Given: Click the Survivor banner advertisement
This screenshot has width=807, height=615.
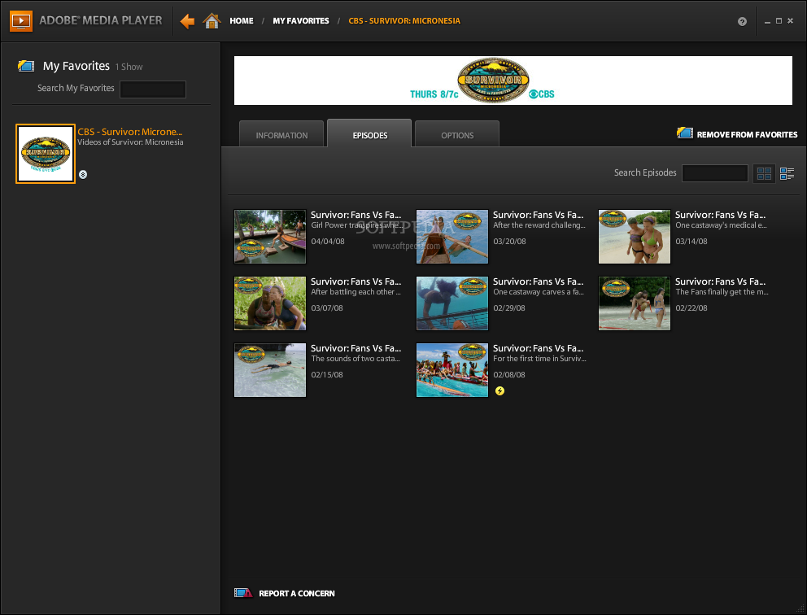Looking at the screenshot, I should coord(513,81).
